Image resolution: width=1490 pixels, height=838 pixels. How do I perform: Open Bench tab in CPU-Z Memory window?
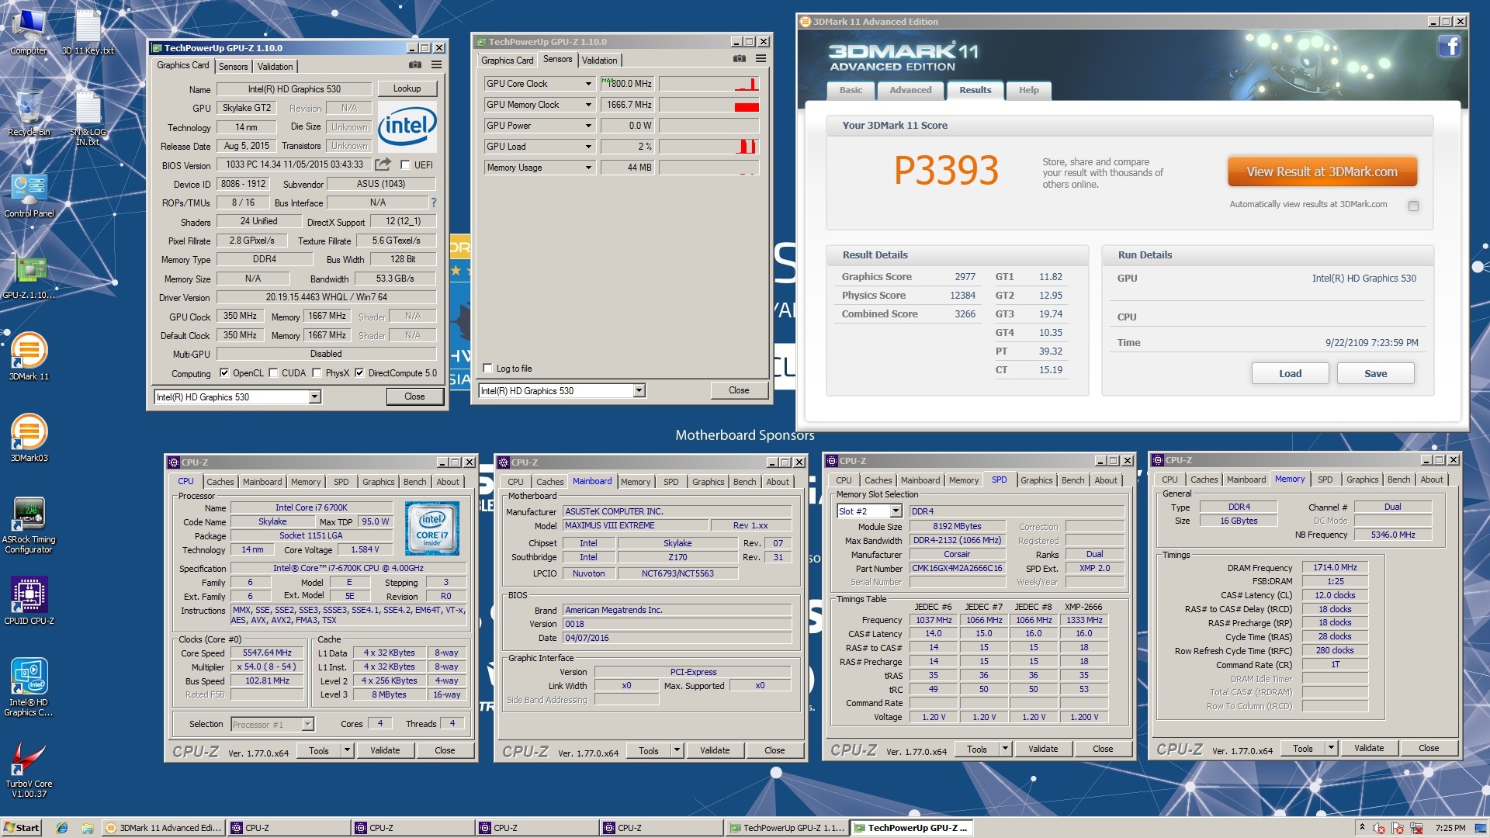tap(1399, 480)
